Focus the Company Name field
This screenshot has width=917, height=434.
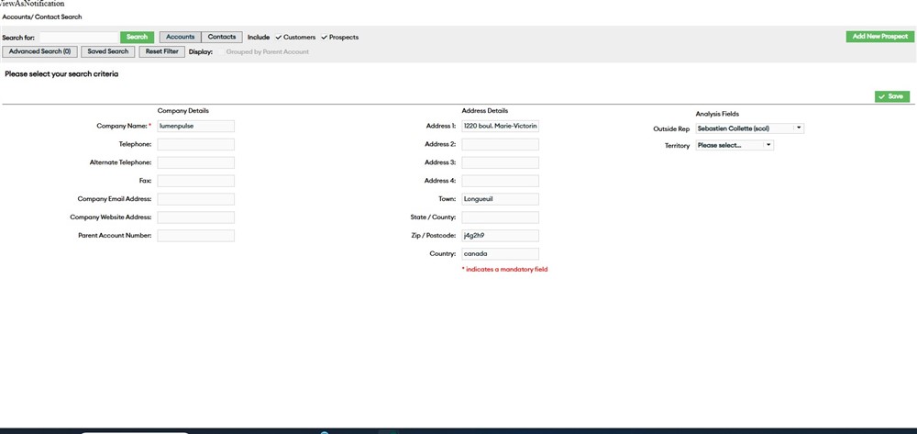click(195, 126)
